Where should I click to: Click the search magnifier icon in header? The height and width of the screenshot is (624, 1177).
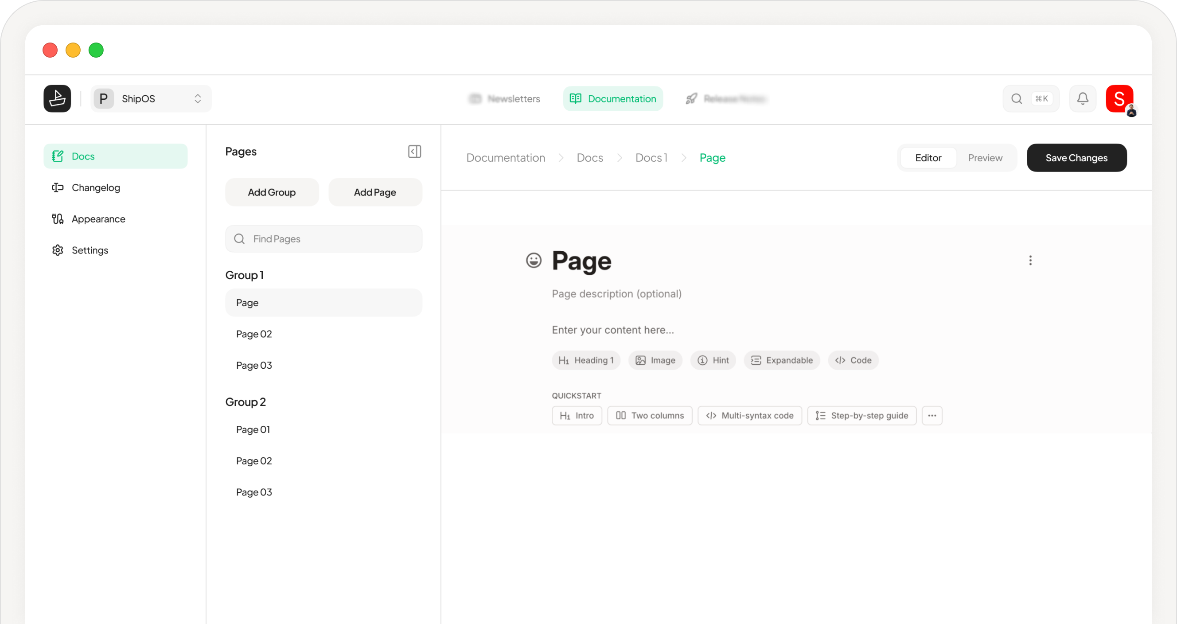pyautogui.click(x=1016, y=98)
